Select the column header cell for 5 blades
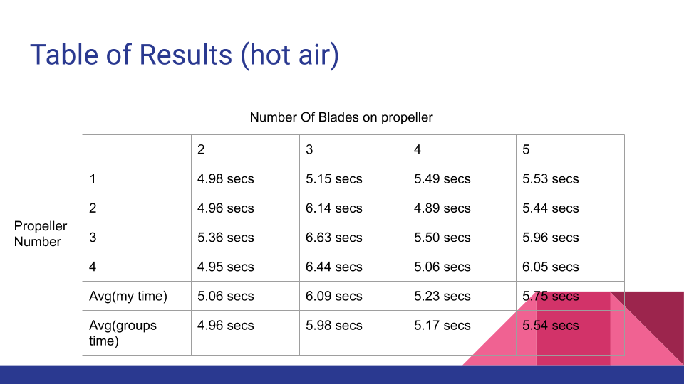 pos(569,150)
